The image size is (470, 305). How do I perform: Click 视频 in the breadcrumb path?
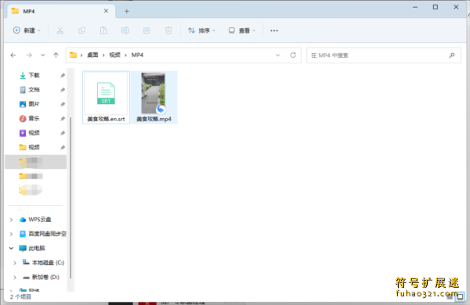coord(115,55)
